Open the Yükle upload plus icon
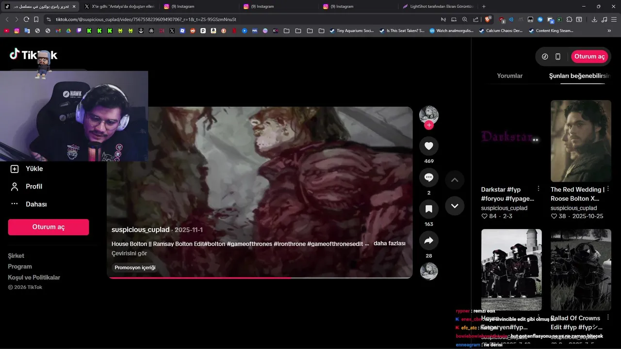621x349 pixels. [15, 169]
